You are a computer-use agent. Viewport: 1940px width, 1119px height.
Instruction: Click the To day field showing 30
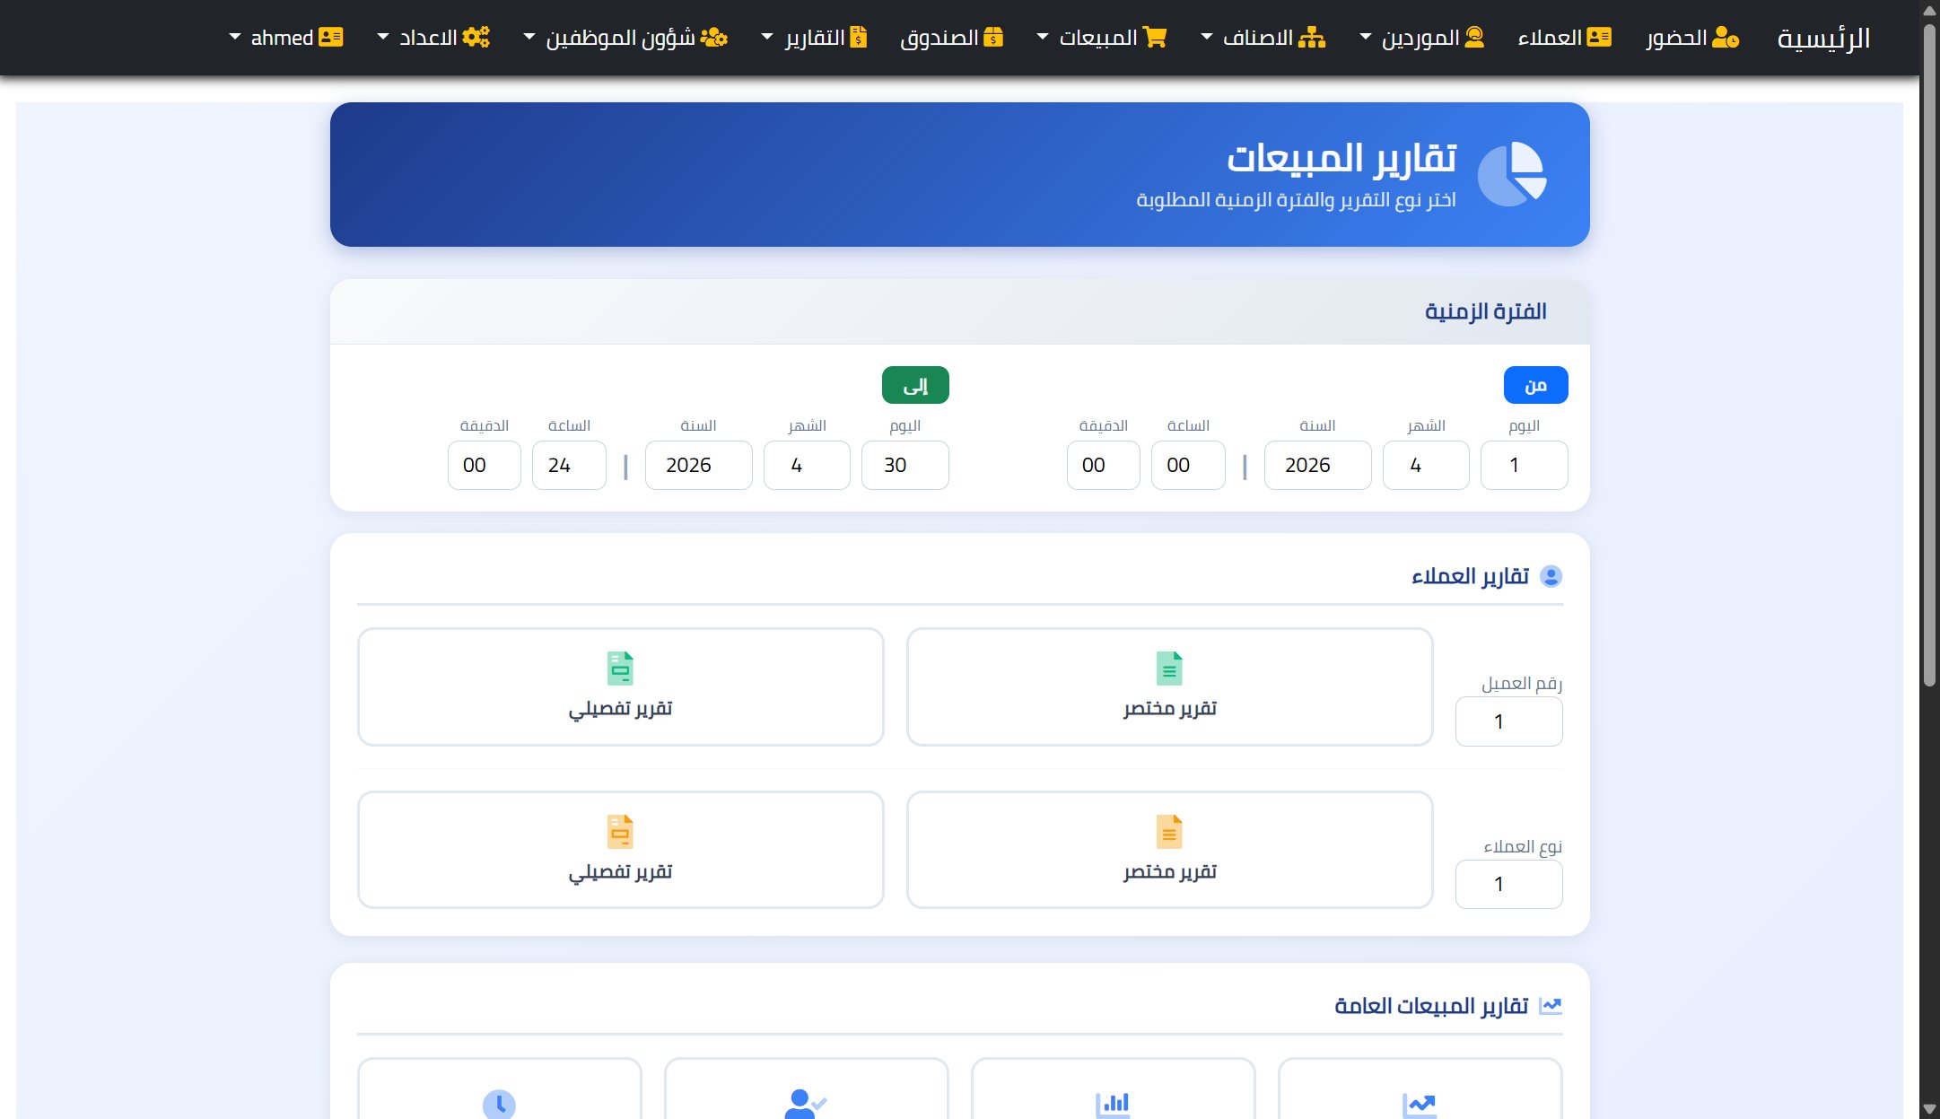[x=904, y=465]
